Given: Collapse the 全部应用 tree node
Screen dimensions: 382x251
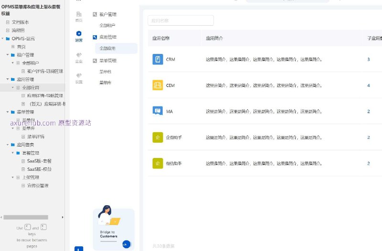Looking at the screenshot, I should (x=13, y=87).
